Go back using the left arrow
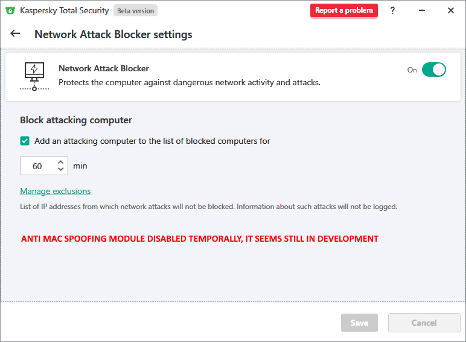Image resolution: width=466 pixels, height=342 pixels. point(15,34)
